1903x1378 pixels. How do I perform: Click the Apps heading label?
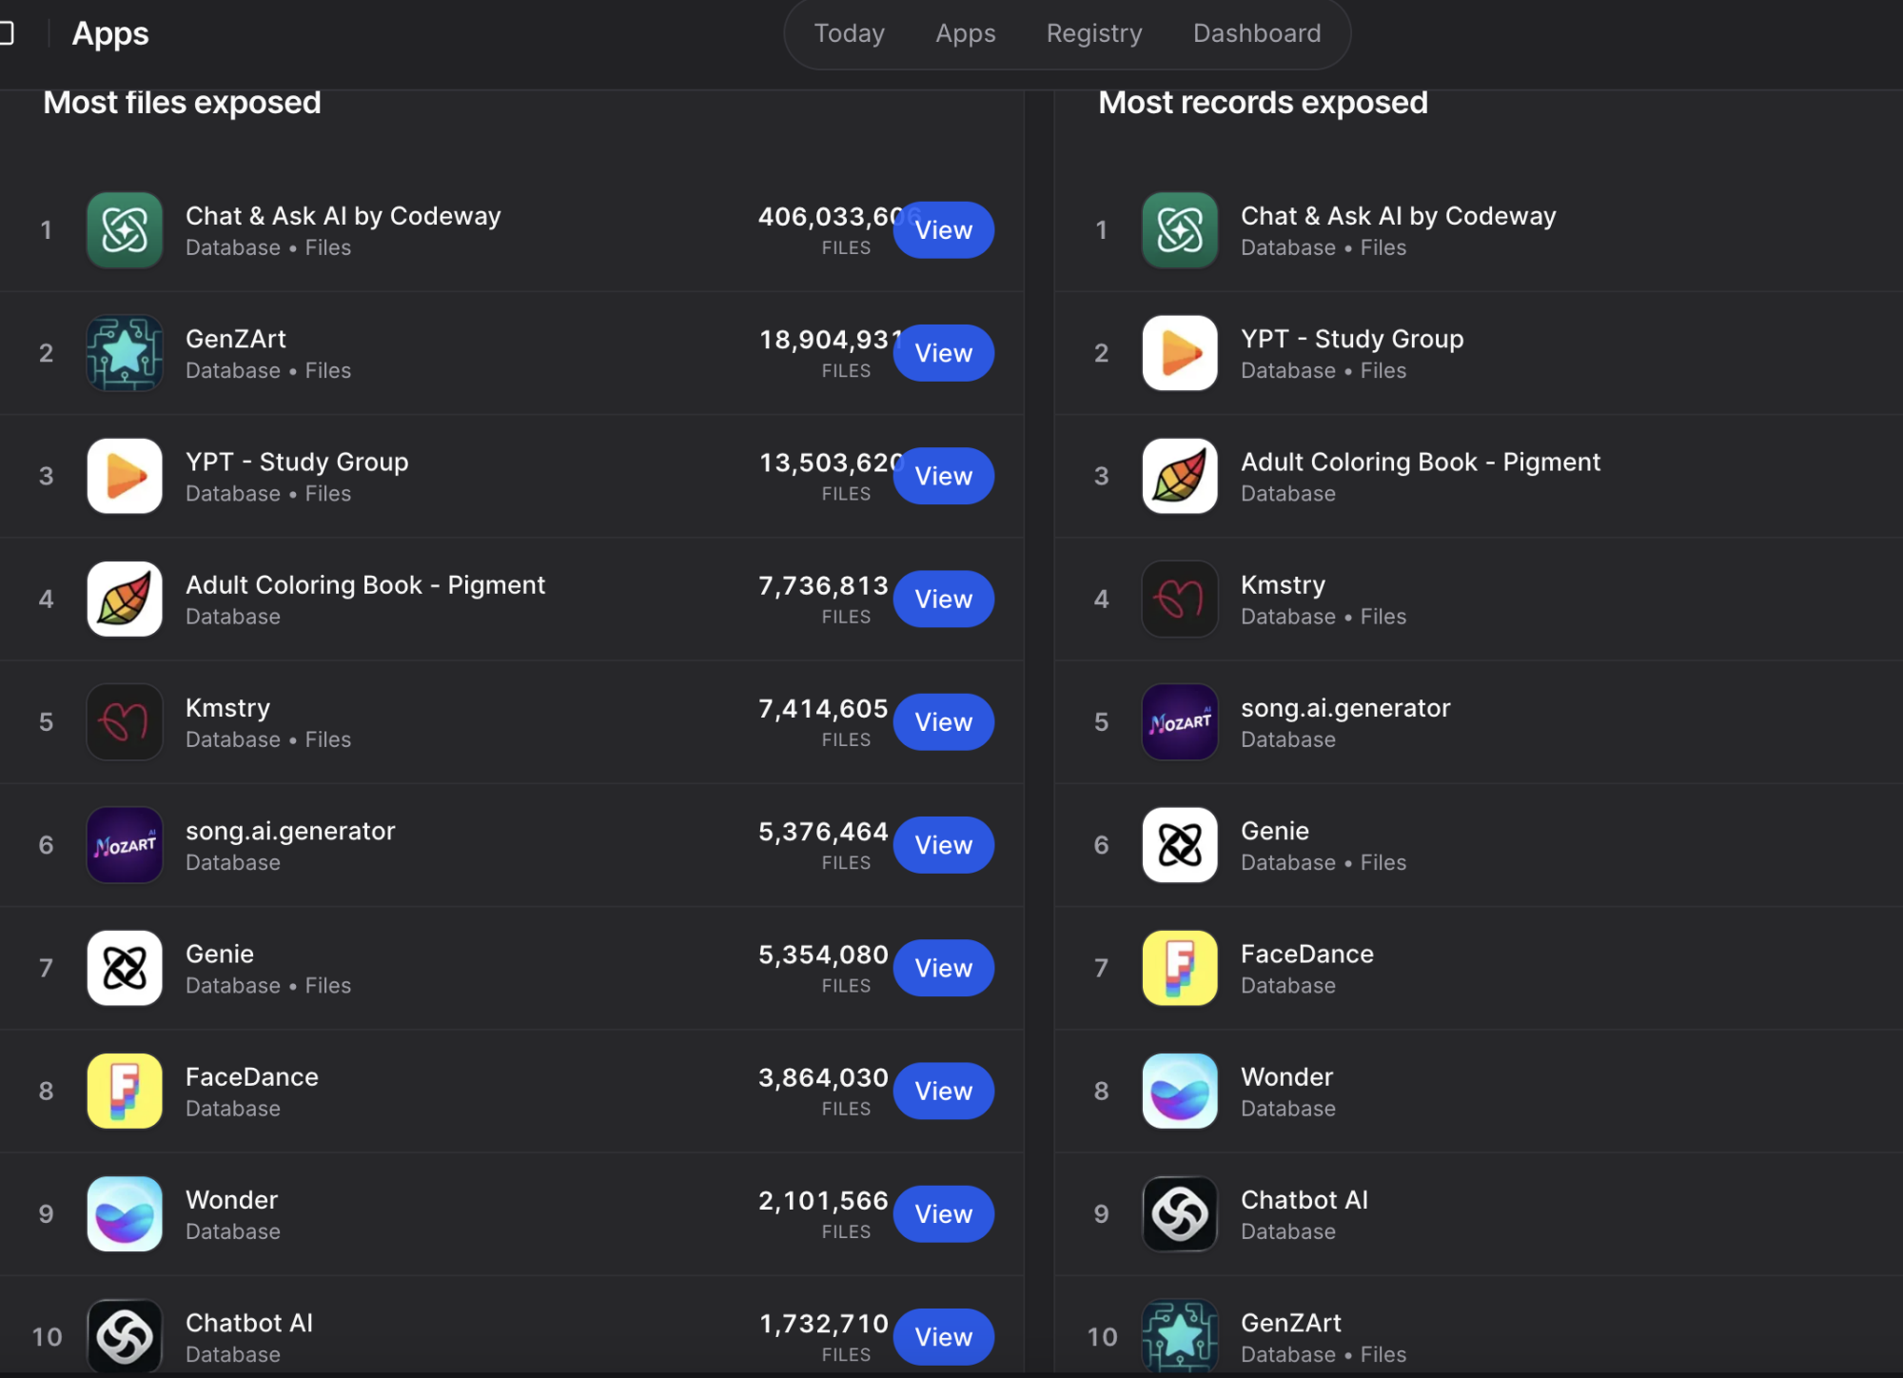(x=109, y=33)
